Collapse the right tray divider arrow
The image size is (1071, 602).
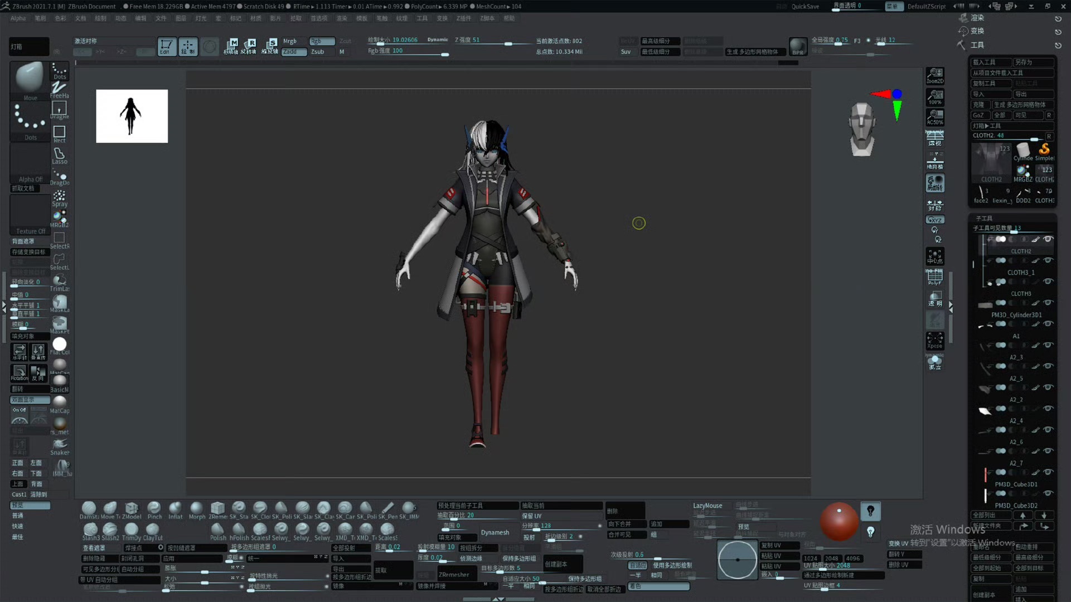(951, 307)
